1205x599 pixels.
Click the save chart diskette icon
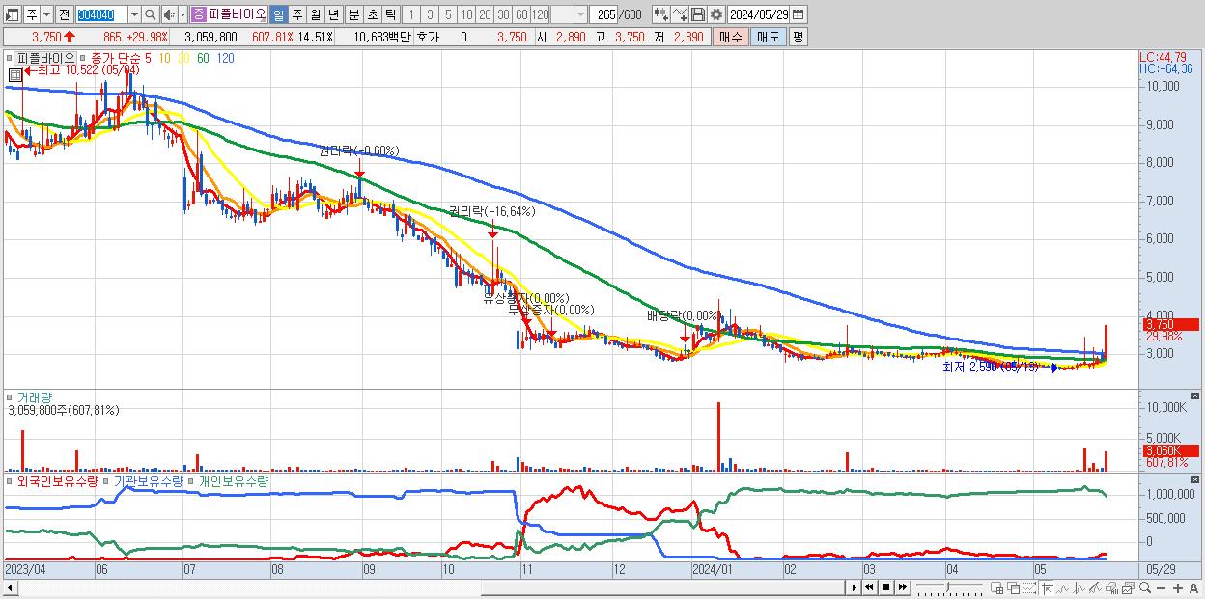coord(698,14)
